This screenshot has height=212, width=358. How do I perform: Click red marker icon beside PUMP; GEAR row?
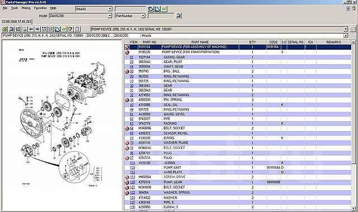click(x=127, y=182)
